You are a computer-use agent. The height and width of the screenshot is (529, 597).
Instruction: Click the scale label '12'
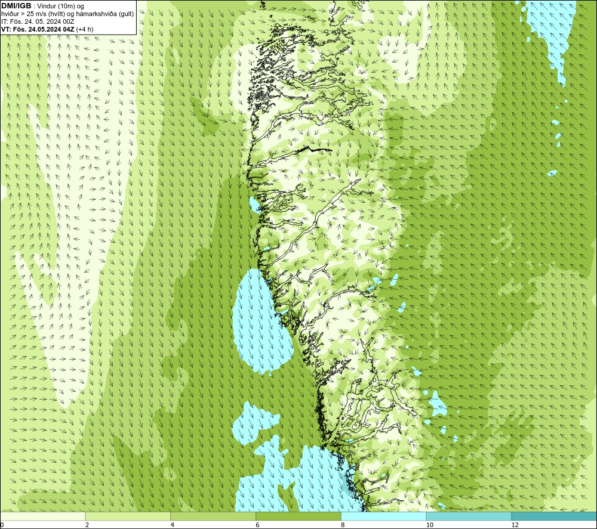[515, 525]
